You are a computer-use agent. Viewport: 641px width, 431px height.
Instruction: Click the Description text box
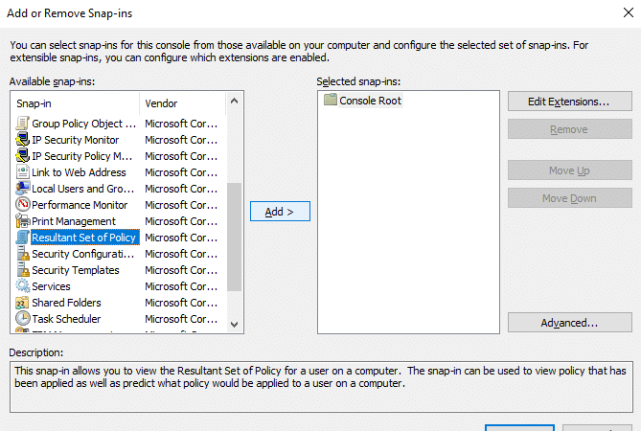click(321, 387)
